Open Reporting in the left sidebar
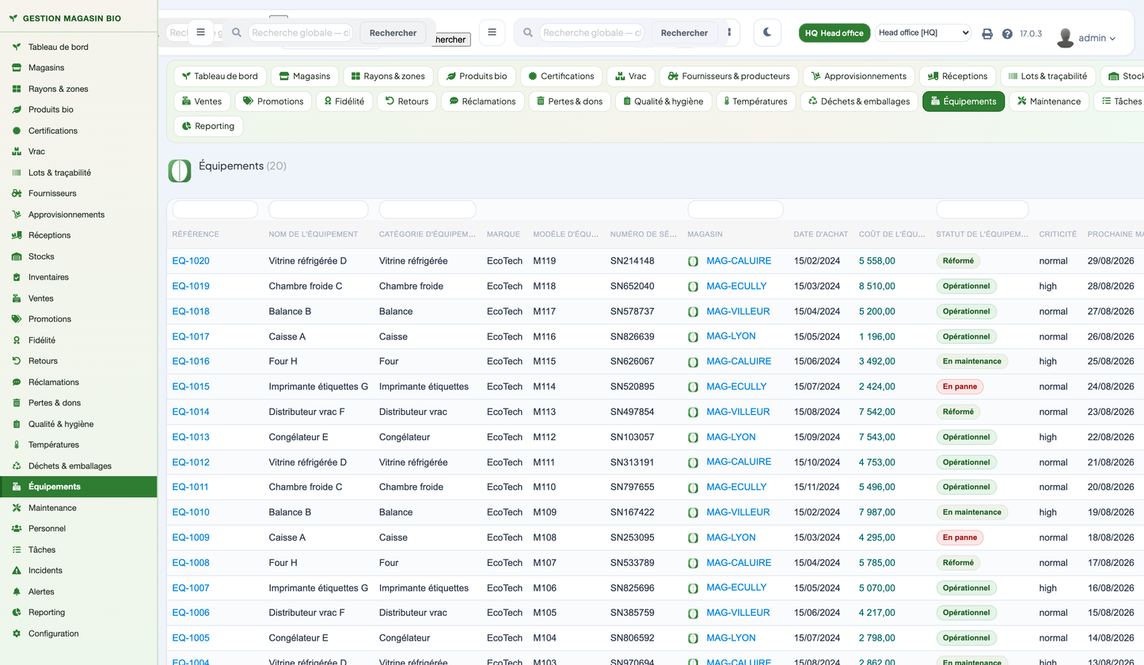Viewport: 1144px width, 665px height. pyautogui.click(x=79, y=612)
